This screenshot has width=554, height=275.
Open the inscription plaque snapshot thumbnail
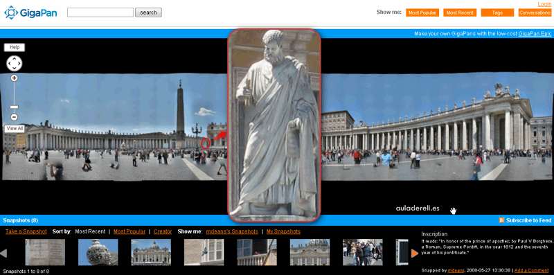pos(45,252)
